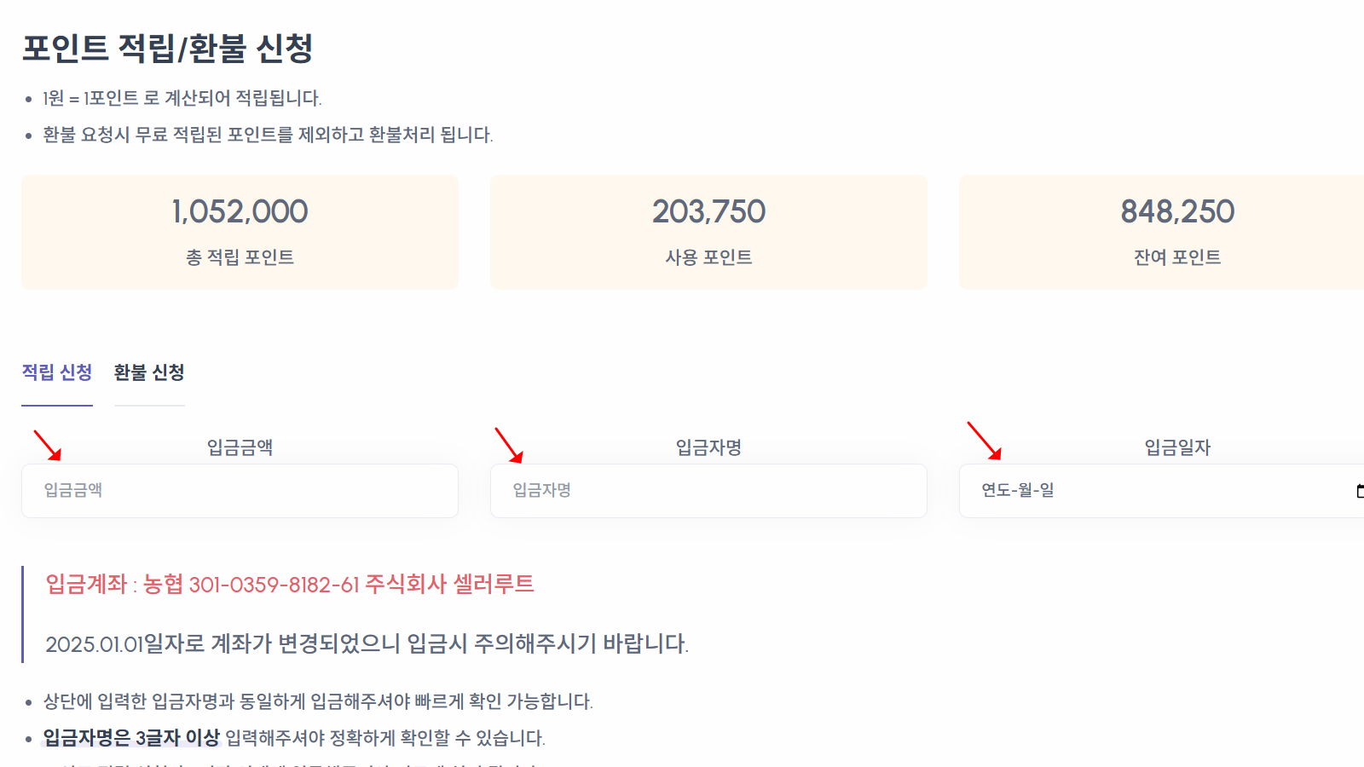Screen dimensions: 1364x767
Task: Click the 입금자명 input field
Action: (708, 490)
